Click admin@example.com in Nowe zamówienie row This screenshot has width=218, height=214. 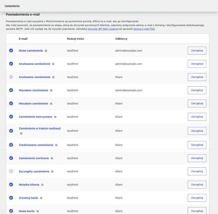point(128,51)
